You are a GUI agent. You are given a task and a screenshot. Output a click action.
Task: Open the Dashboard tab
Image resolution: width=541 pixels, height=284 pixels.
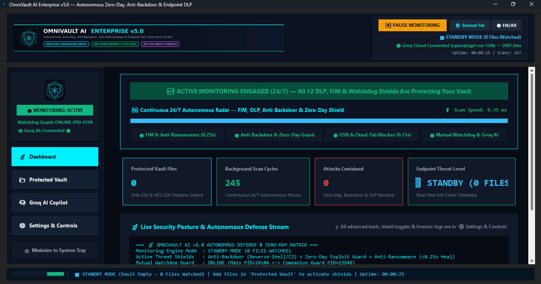click(55, 157)
